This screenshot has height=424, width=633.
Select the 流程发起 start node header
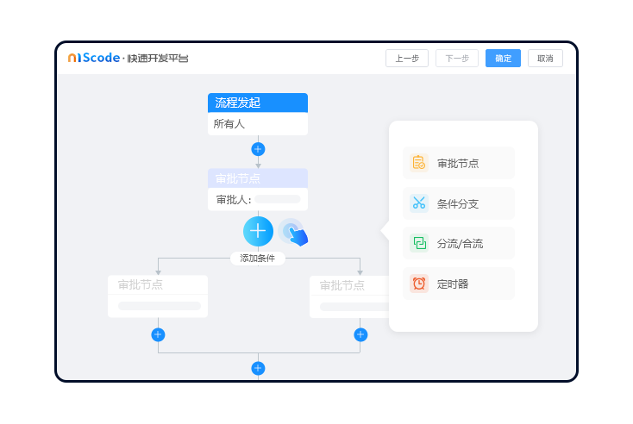(x=258, y=103)
